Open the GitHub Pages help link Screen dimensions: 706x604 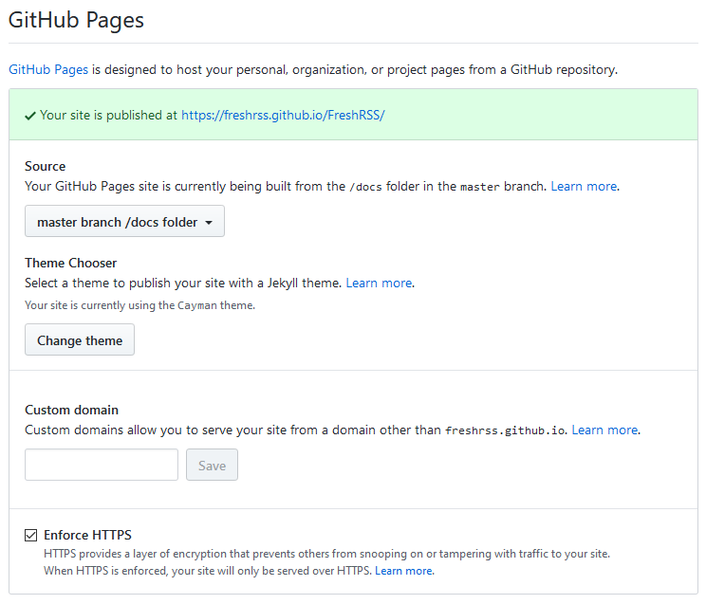pos(48,70)
